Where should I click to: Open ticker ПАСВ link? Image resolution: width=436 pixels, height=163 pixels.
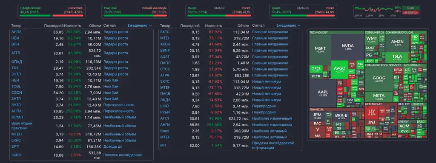click(x=165, y=94)
